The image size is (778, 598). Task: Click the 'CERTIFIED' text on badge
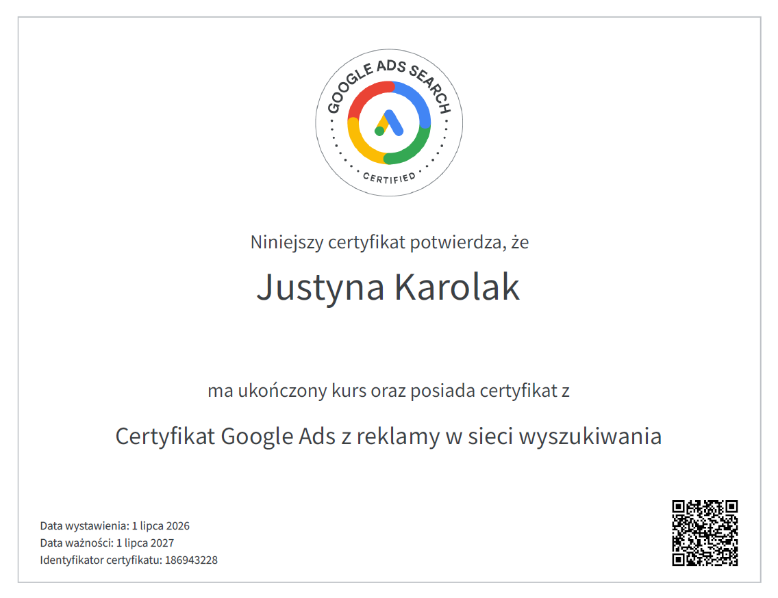click(389, 177)
